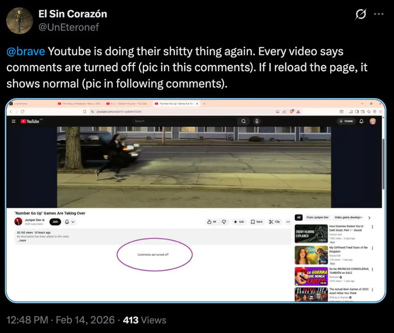Show more filter chips with the right chevron
This screenshot has width=394, height=333.
[370, 218]
